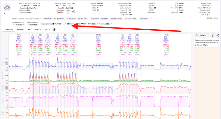This screenshot has width=221, height=119.
Task: Click the red heart HR 140 icon
Action: [82, 24]
